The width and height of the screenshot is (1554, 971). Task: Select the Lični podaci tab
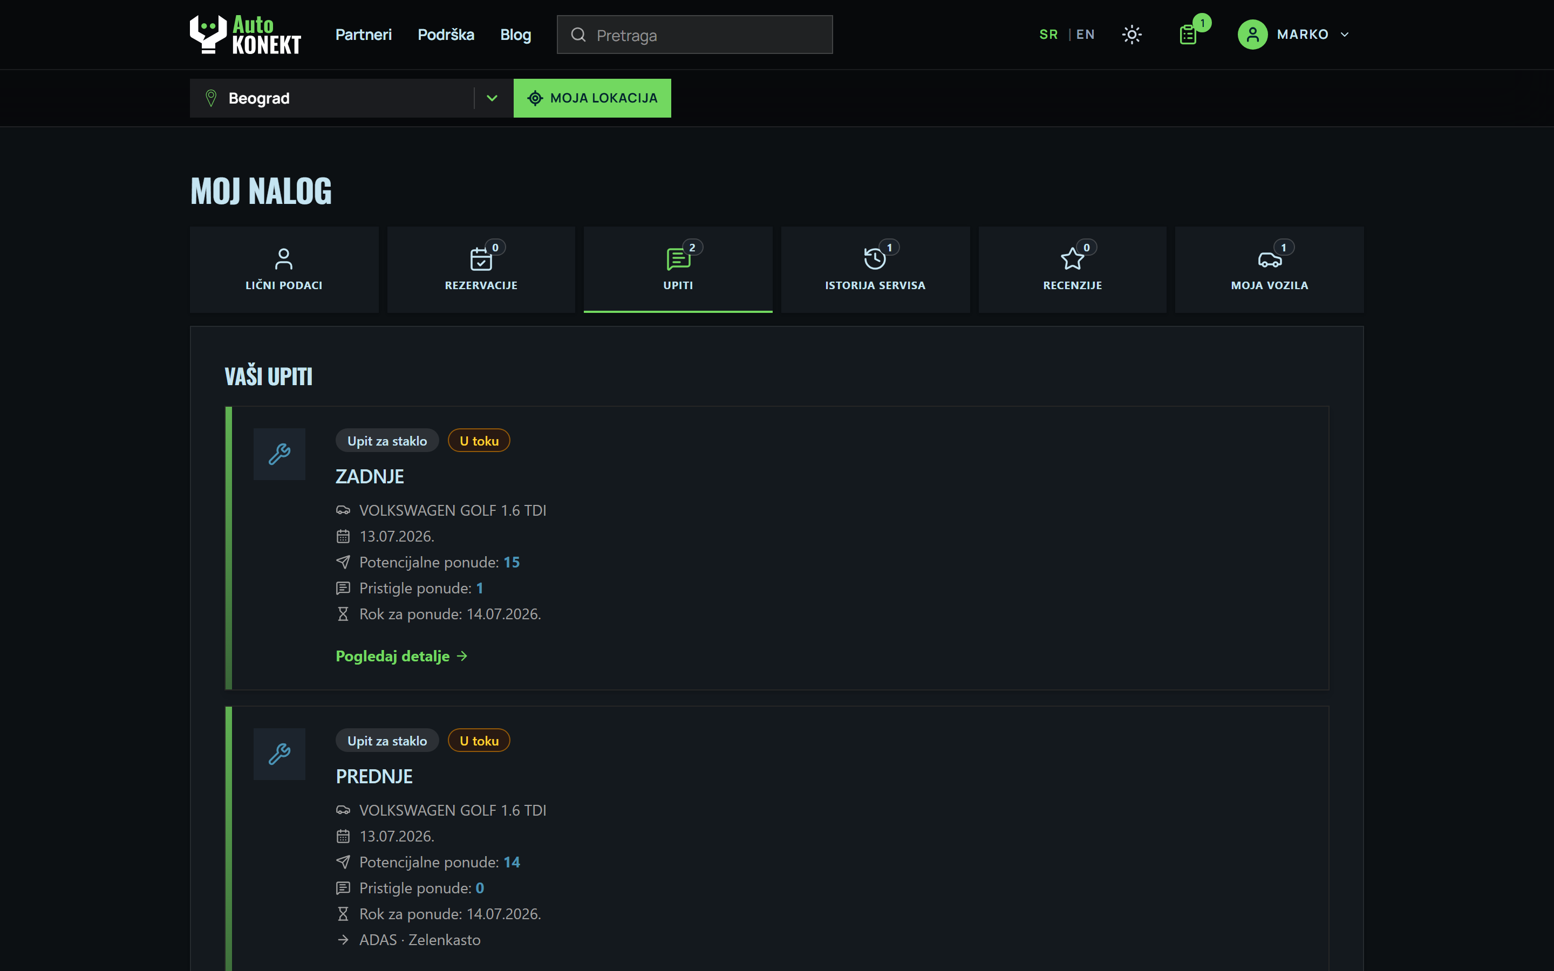(284, 270)
